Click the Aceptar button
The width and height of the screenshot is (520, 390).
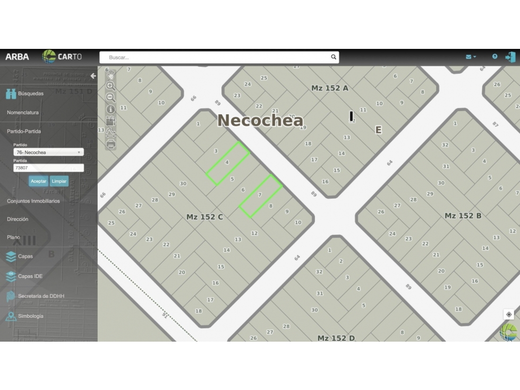coord(38,181)
